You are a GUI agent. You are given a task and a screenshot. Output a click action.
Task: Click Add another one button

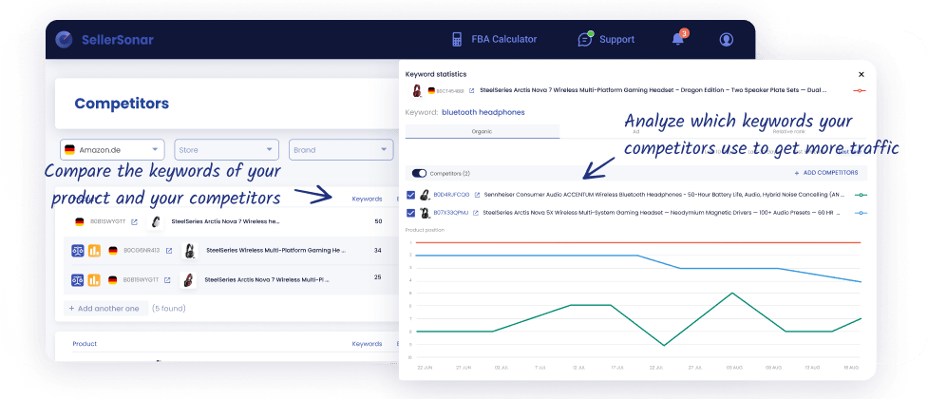pos(104,308)
